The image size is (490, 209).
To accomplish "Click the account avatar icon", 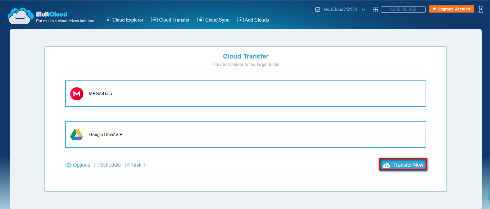I will (318, 10).
